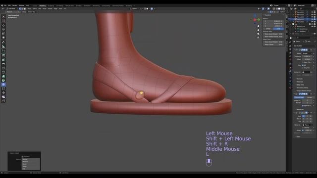
Task: Open the World properties tab
Action: click(x=290, y=60)
